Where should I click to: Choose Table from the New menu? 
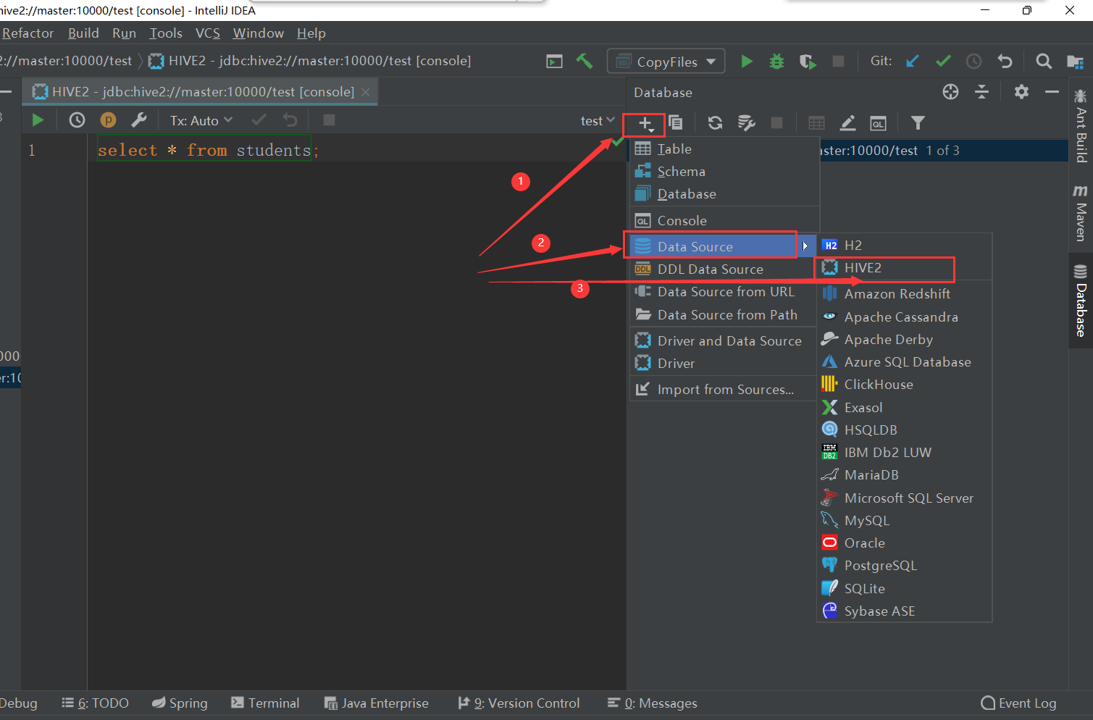724,148
